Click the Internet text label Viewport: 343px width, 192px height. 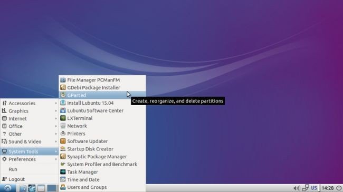17,118
